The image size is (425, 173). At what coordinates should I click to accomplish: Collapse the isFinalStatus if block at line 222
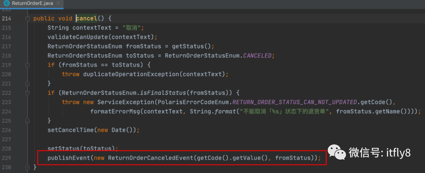pyautogui.click(x=28, y=93)
